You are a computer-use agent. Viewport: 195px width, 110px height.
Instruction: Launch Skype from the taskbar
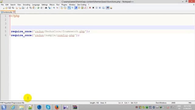[x=48, y=107]
